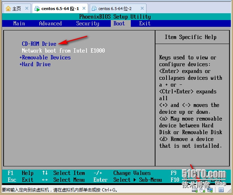Click the CD/DVD drive status icon
Screen dimensions: 233x195
[x=202, y=190]
